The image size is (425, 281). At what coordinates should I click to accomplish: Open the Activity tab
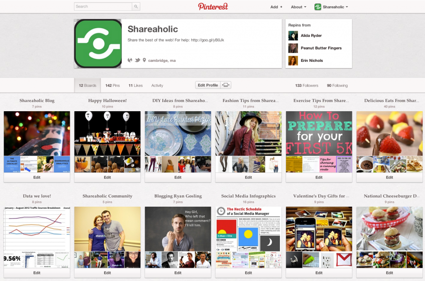click(157, 86)
